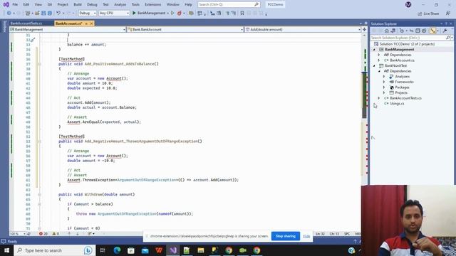Expand the Analyzers node

pyautogui.click(x=384, y=76)
